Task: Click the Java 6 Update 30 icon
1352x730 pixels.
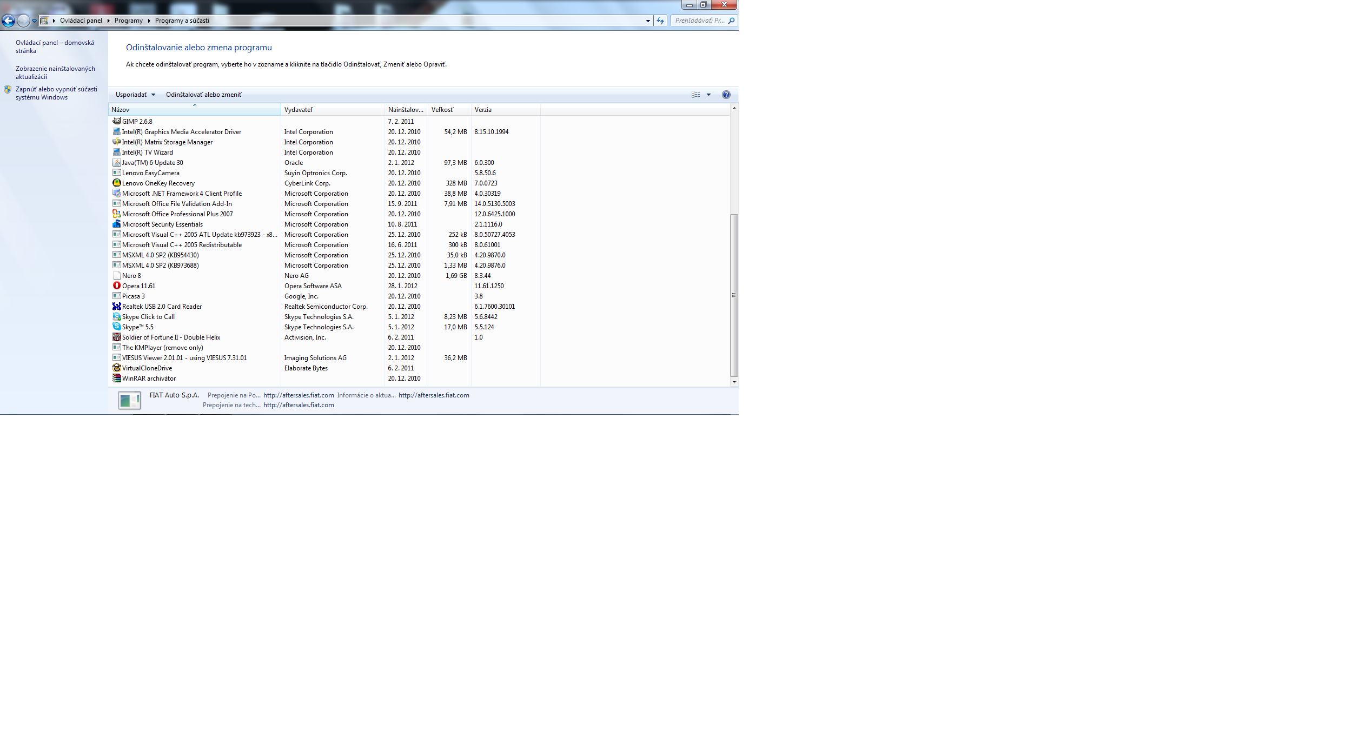Action: (x=116, y=162)
